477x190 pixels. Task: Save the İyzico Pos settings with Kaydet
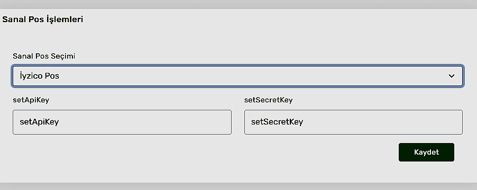point(426,152)
